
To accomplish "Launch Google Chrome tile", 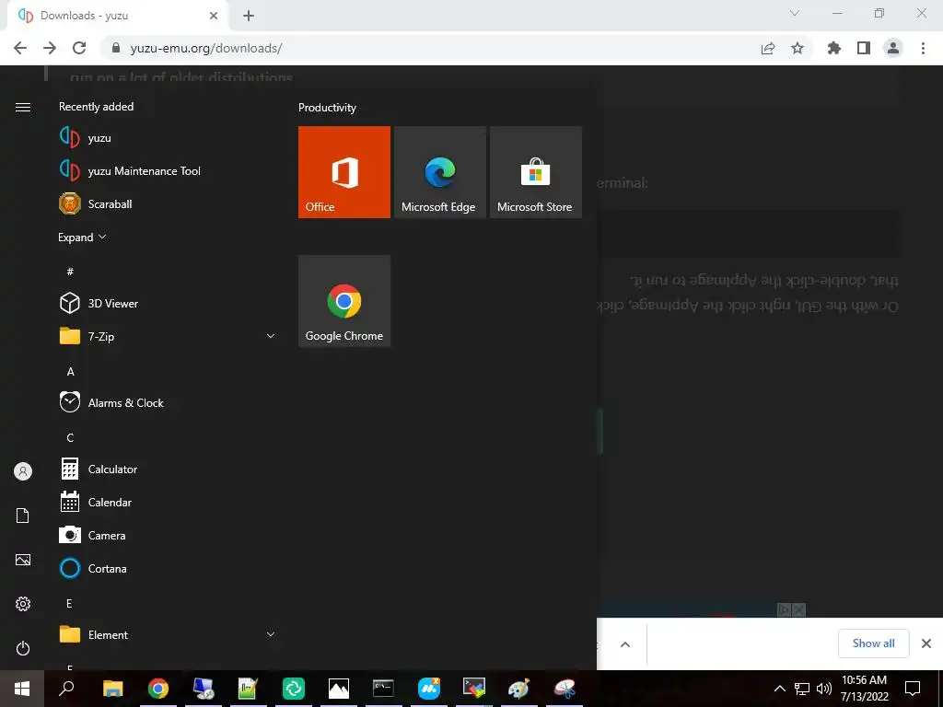I will click(x=344, y=301).
